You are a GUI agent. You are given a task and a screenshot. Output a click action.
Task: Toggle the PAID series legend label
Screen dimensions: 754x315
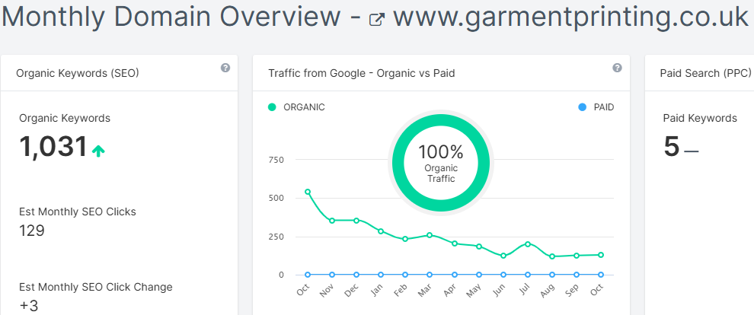(603, 107)
